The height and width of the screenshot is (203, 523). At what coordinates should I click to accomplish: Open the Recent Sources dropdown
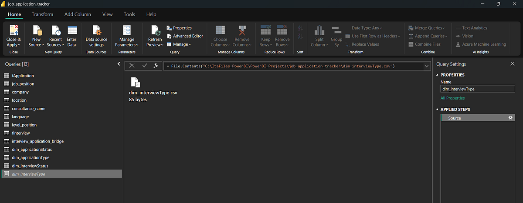coord(54,45)
